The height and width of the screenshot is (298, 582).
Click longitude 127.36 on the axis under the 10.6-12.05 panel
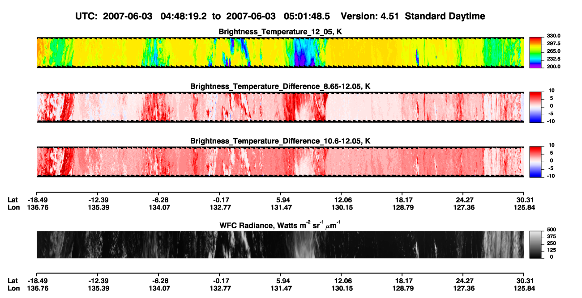pos(464,207)
